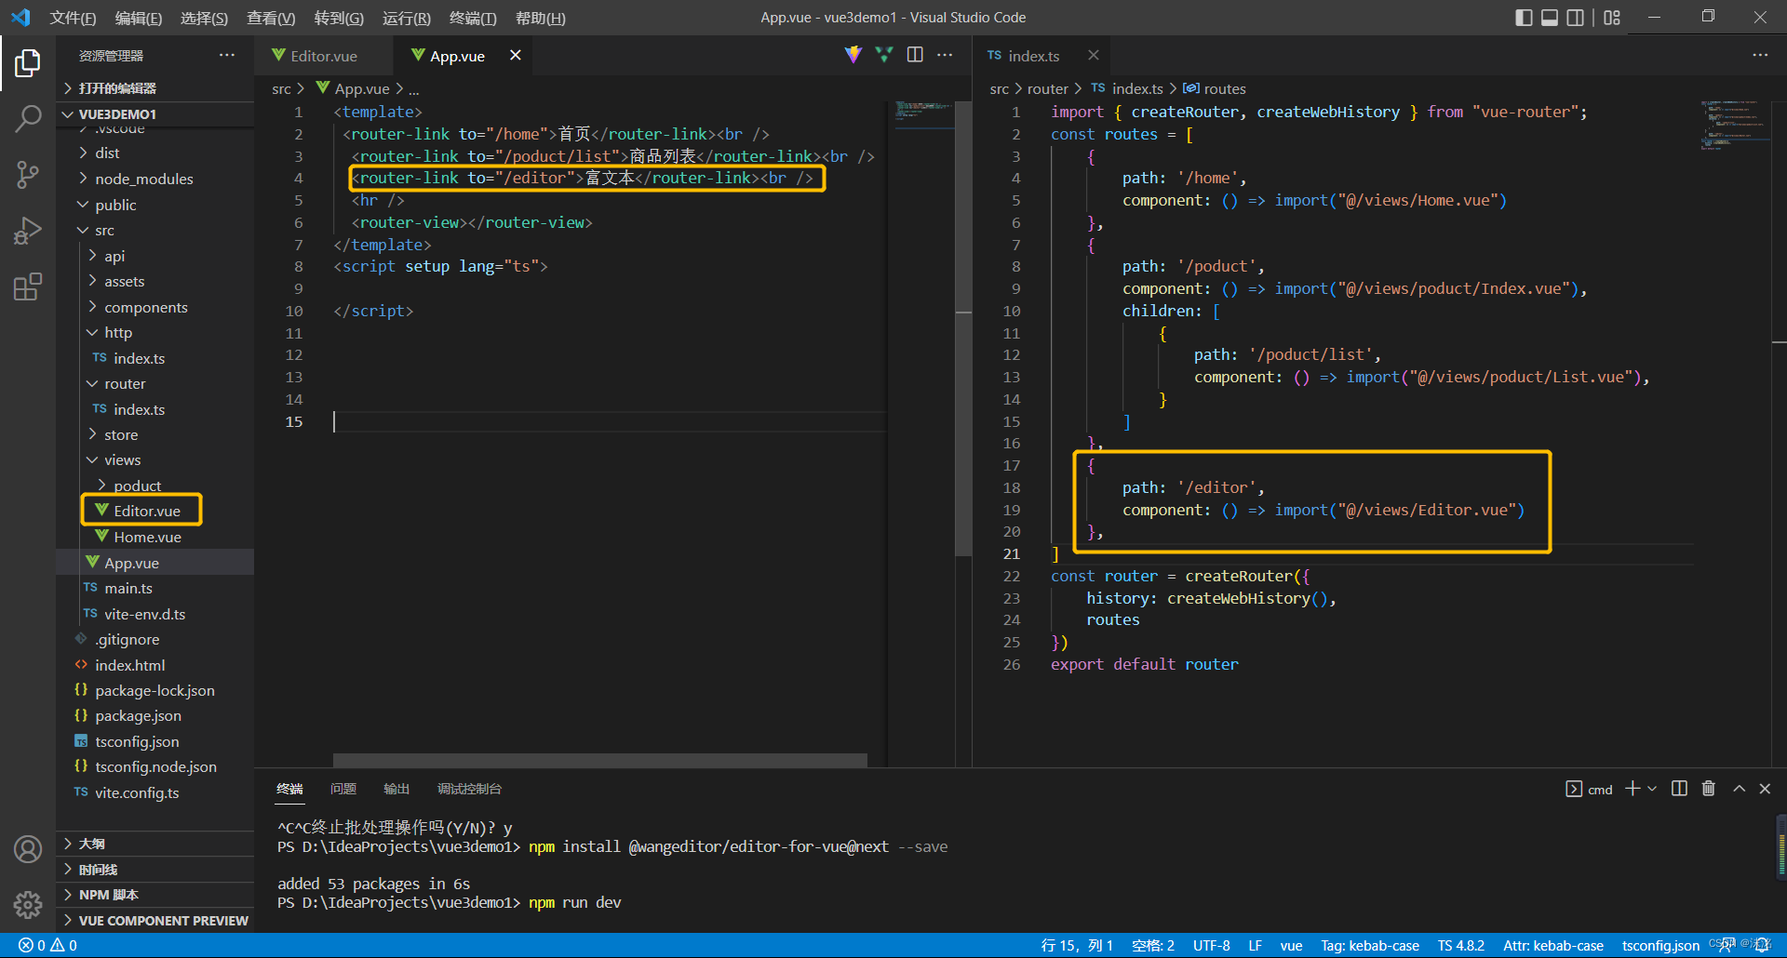Kill terminal with the trash icon
The width and height of the screenshot is (1787, 958).
[x=1708, y=789]
